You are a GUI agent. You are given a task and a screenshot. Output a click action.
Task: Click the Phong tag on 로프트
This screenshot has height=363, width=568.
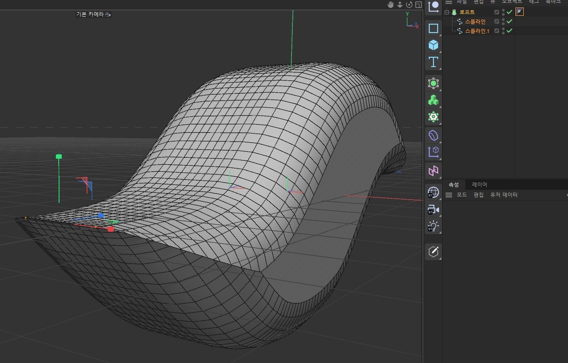pyautogui.click(x=520, y=12)
